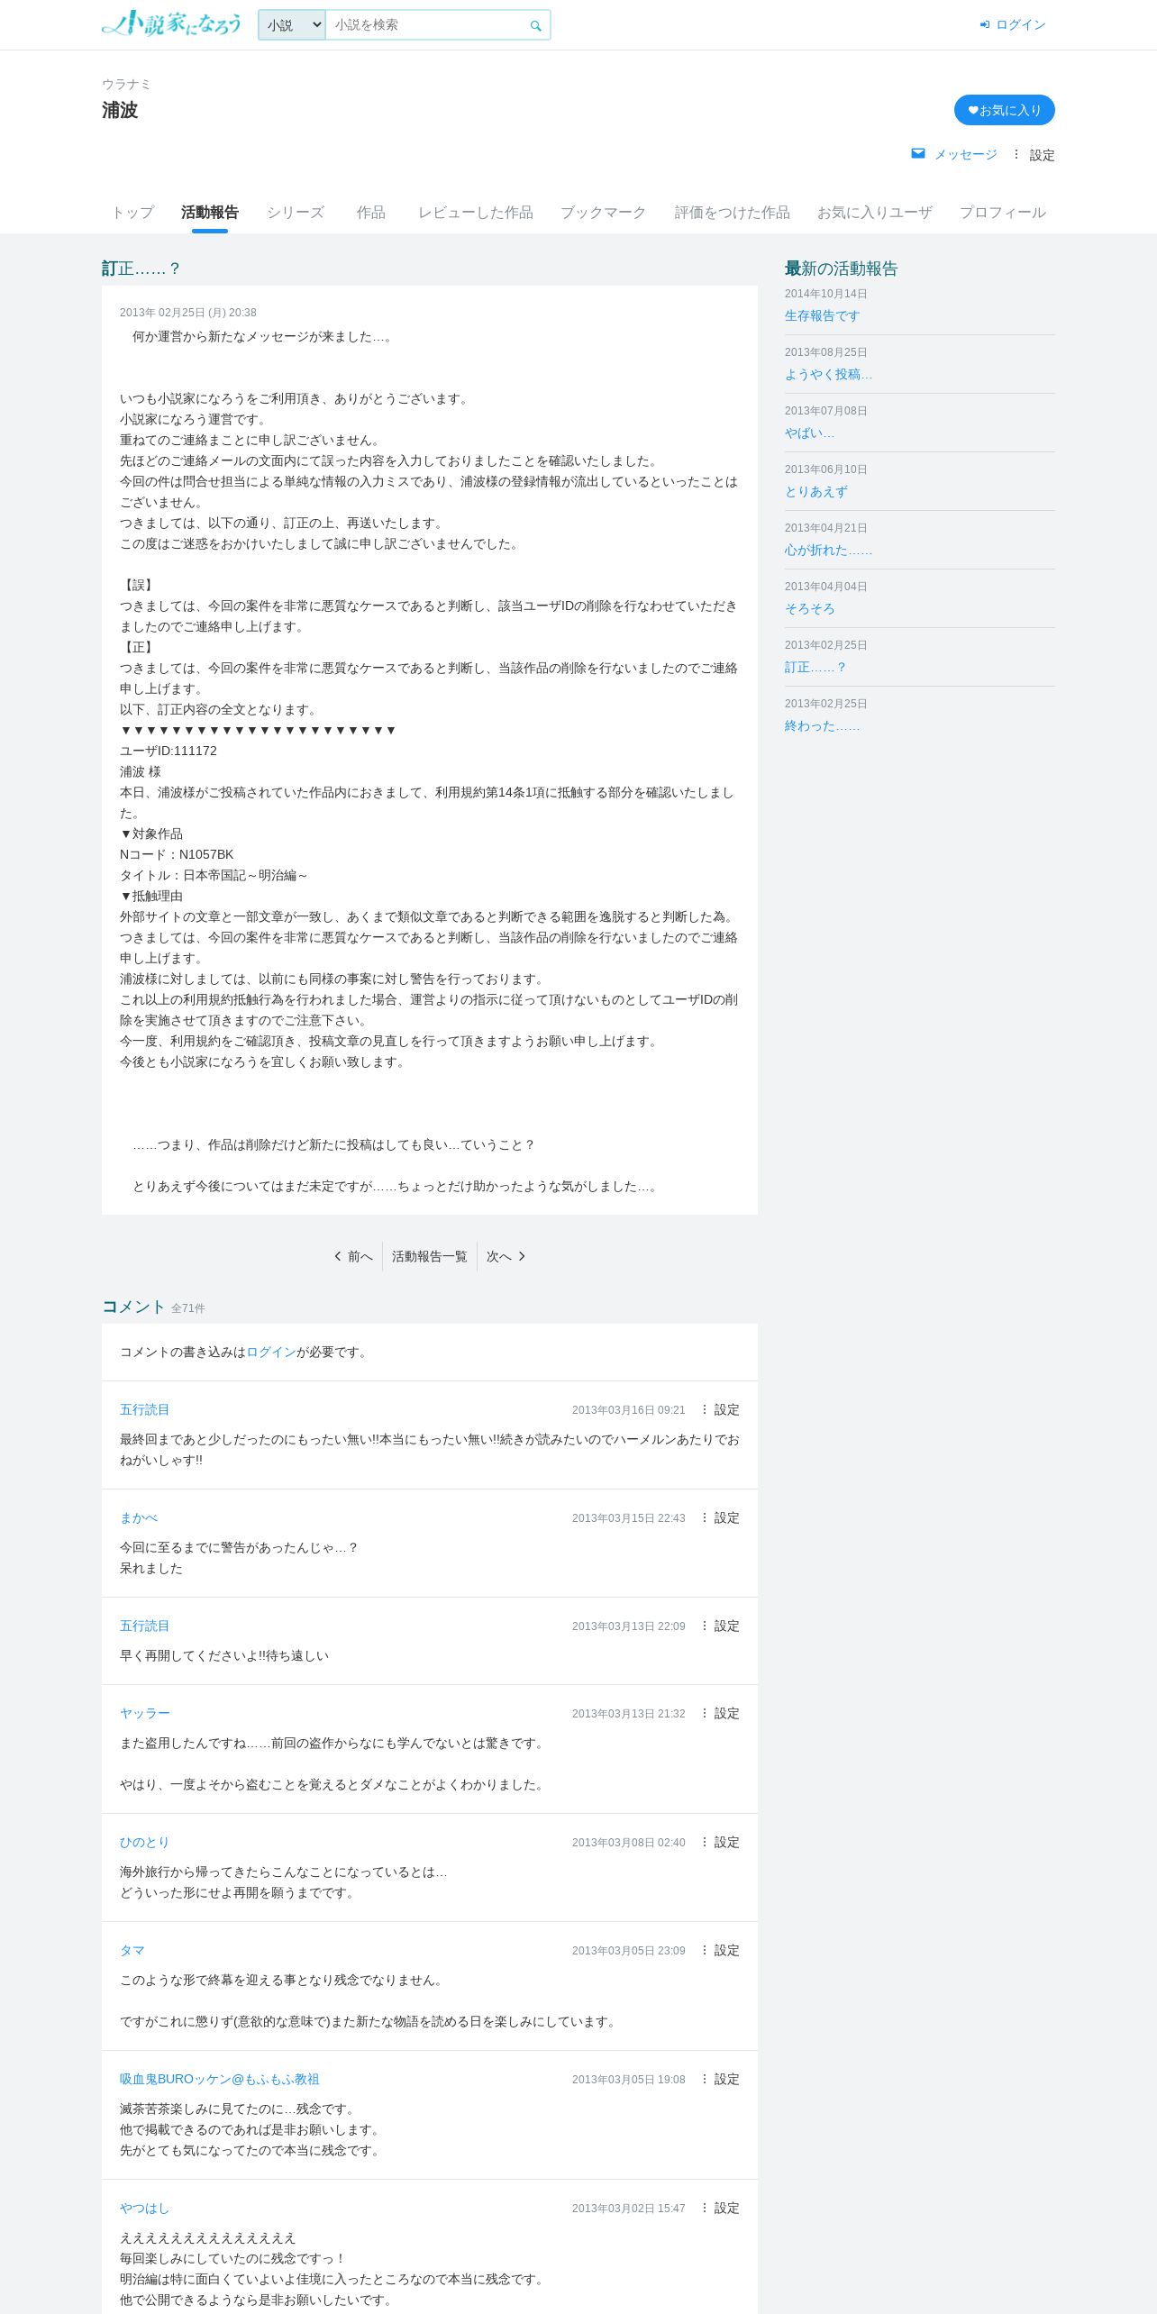Open the プロフィール tab
The width and height of the screenshot is (1157, 2314).
pos(1003,213)
